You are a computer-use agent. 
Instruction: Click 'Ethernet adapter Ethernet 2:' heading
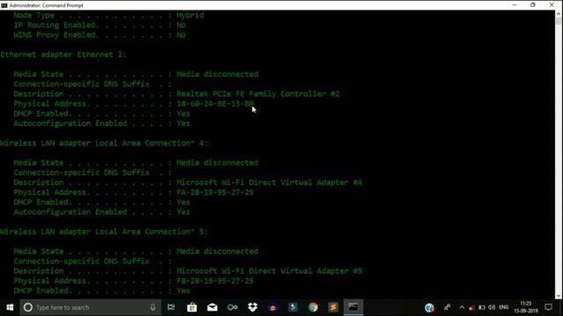coord(63,54)
